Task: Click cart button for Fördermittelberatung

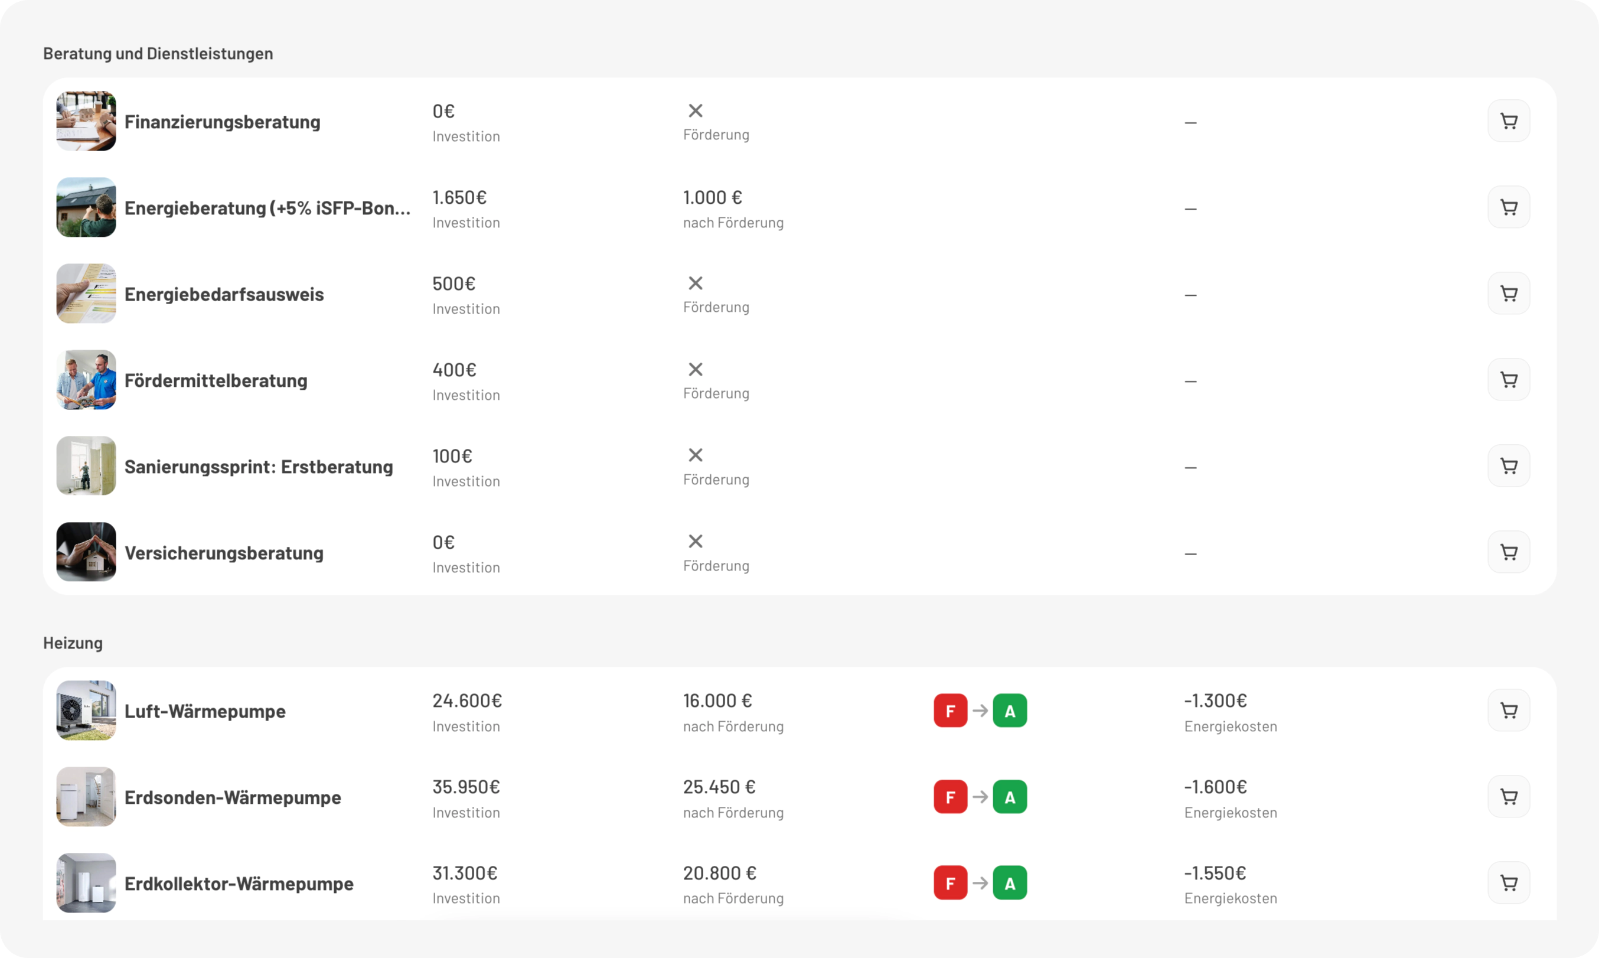Action: (1508, 380)
